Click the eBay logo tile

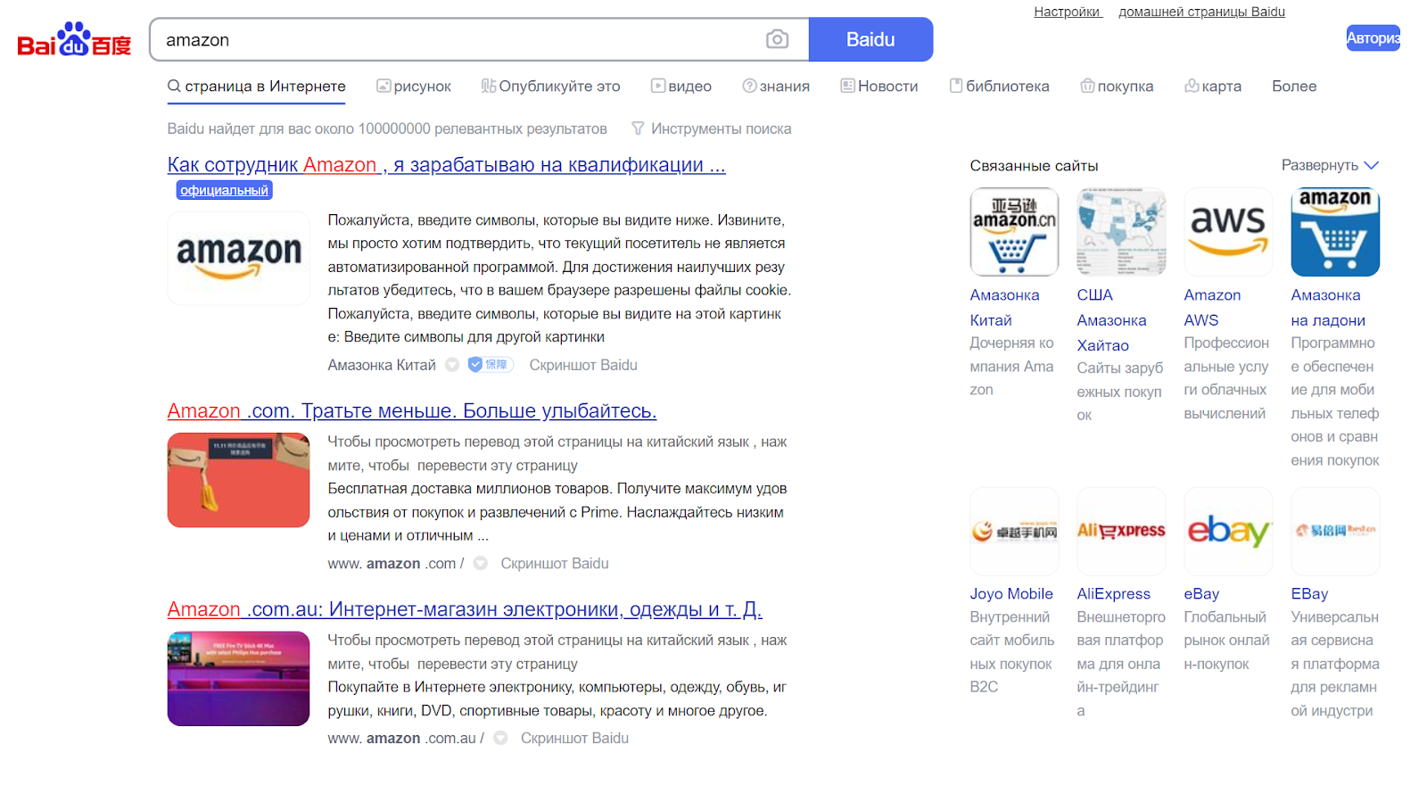pos(1228,532)
